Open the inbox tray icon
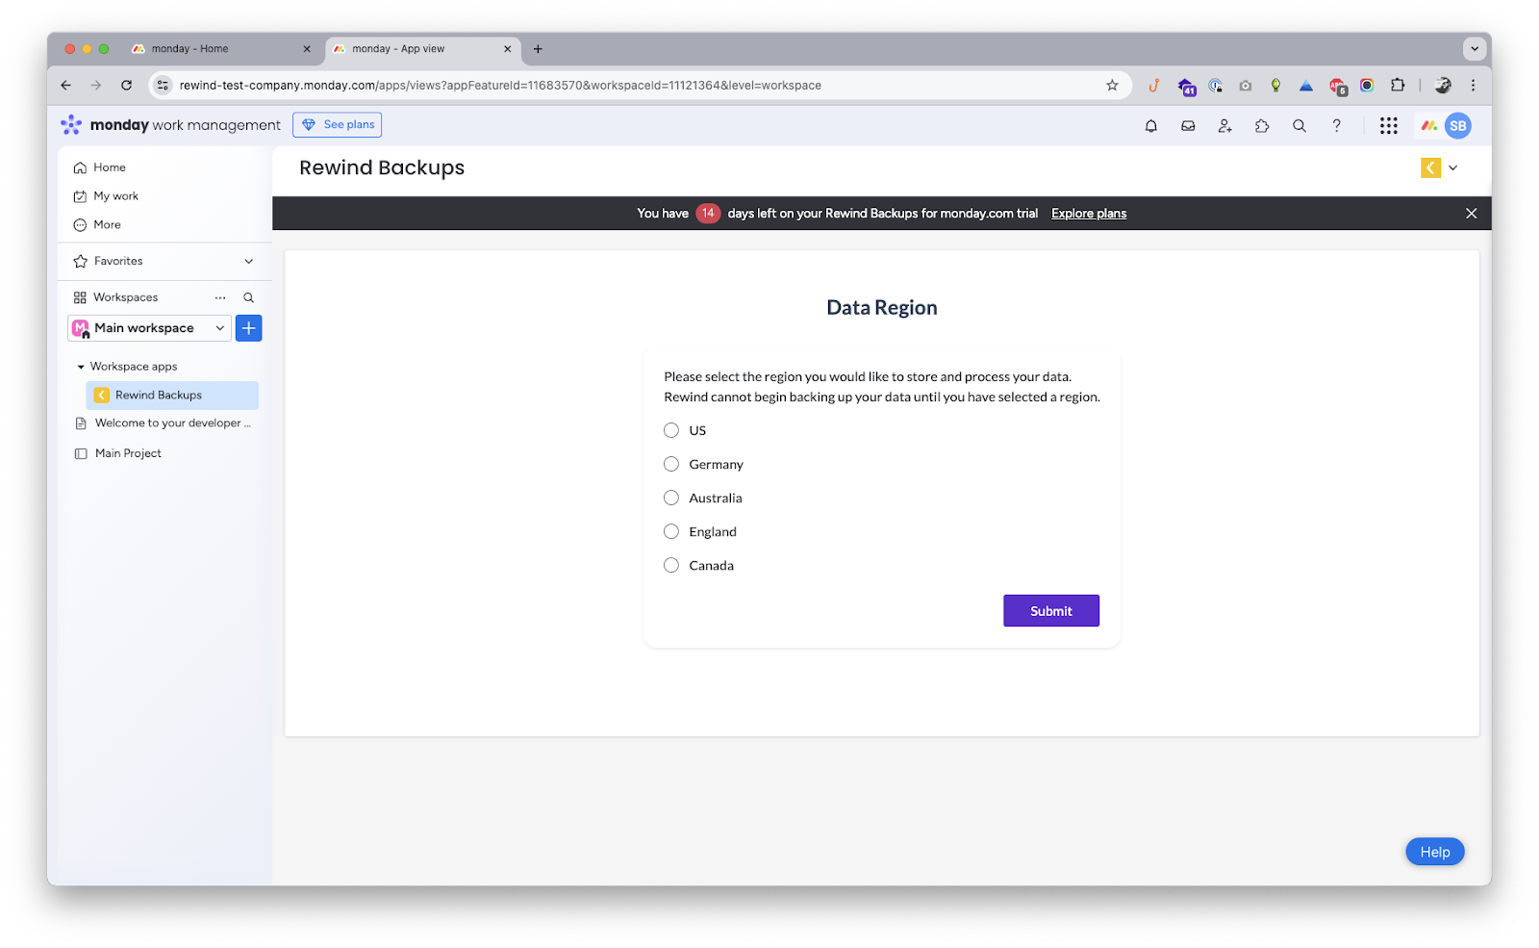 [x=1188, y=126]
